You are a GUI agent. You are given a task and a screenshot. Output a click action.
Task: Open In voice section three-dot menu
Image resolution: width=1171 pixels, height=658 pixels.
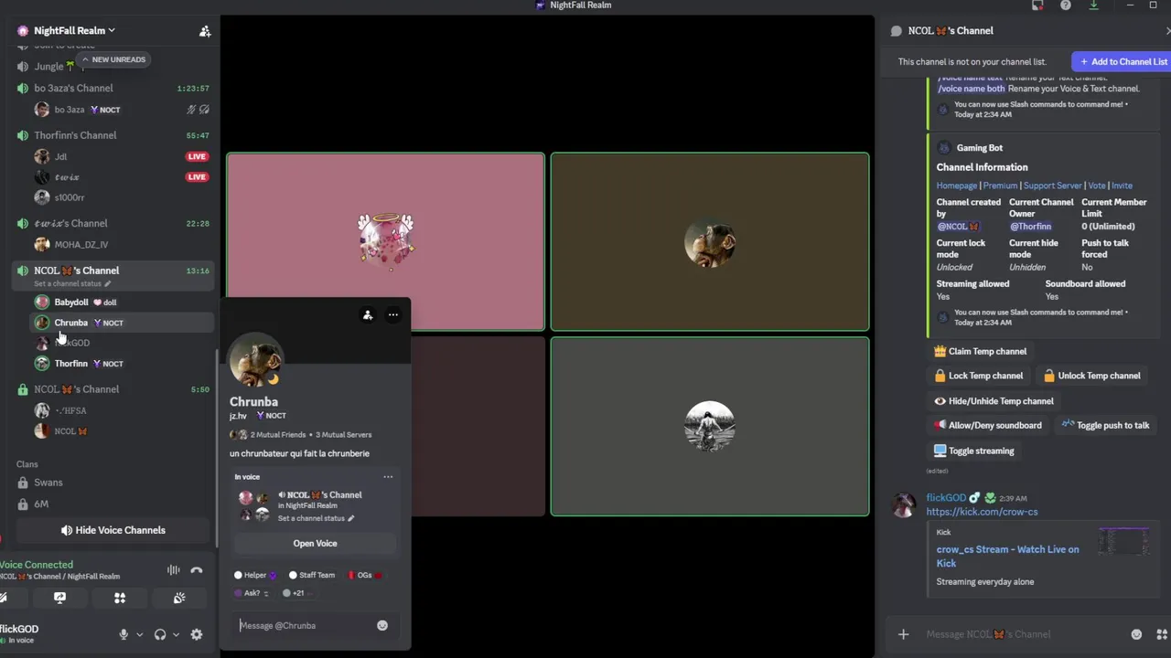388,477
